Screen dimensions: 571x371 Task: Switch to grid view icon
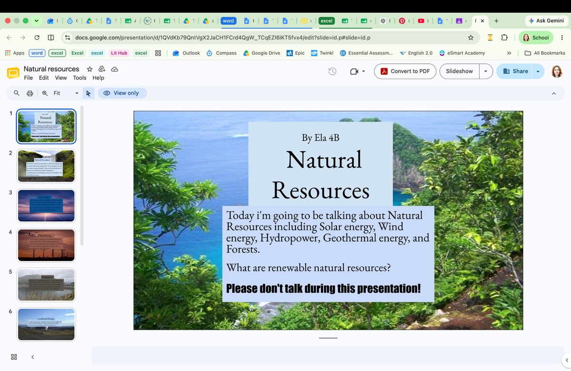coord(14,357)
